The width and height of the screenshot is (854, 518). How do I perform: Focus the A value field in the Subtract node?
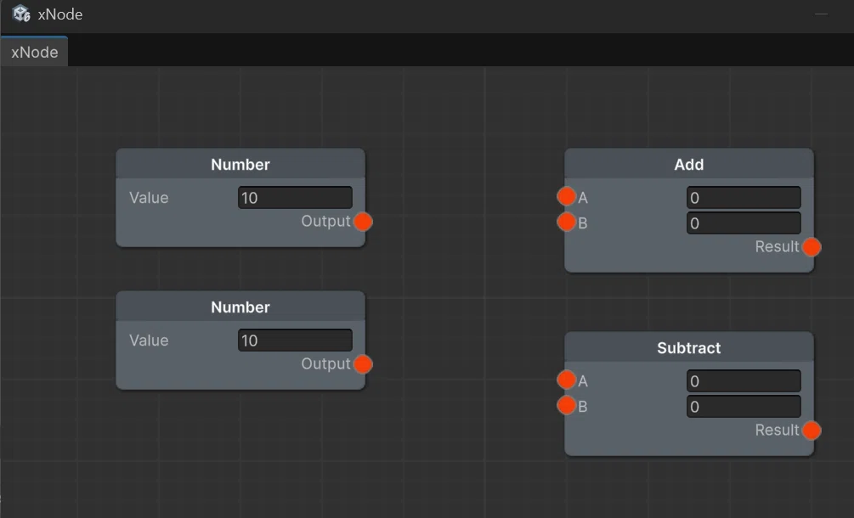click(x=744, y=381)
